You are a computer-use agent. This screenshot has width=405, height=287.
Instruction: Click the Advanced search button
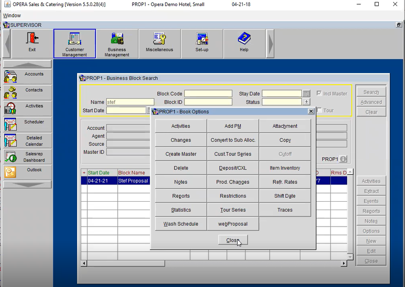pyautogui.click(x=371, y=102)
